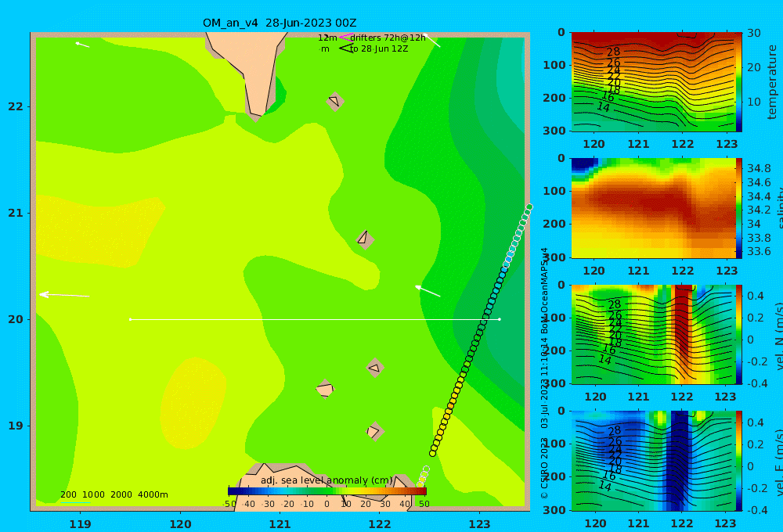Click the small island near latitude 20.8
Screen dimensions: 783x532
coord(365,239)
